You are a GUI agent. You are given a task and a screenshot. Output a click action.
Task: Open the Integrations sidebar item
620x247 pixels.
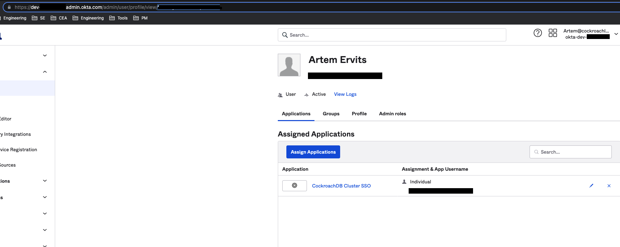point(15,134)
